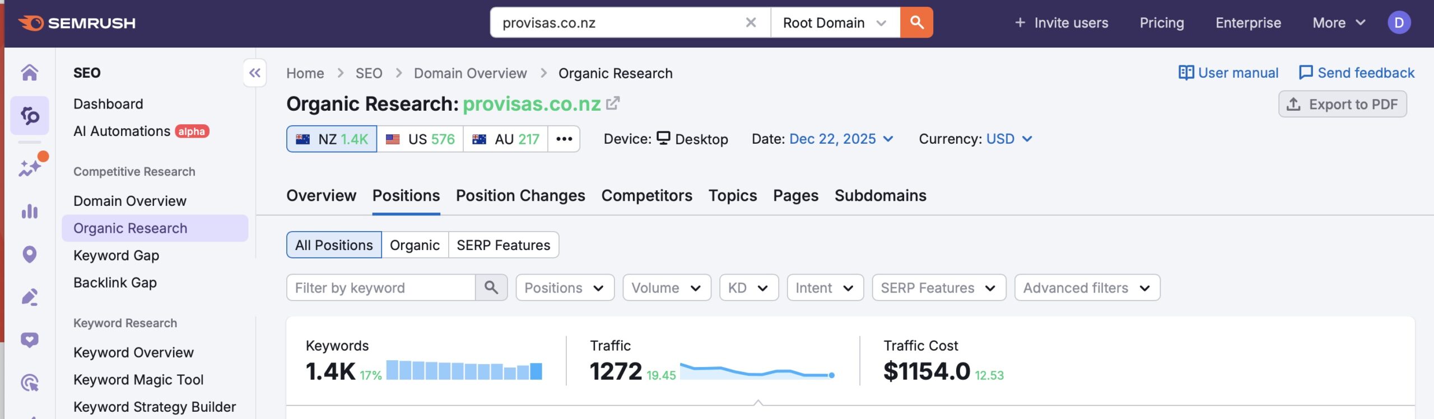Open the Home icon in left rail
Screen dimensions: 1434x419
pyautogui.click(x=30, y=73)
